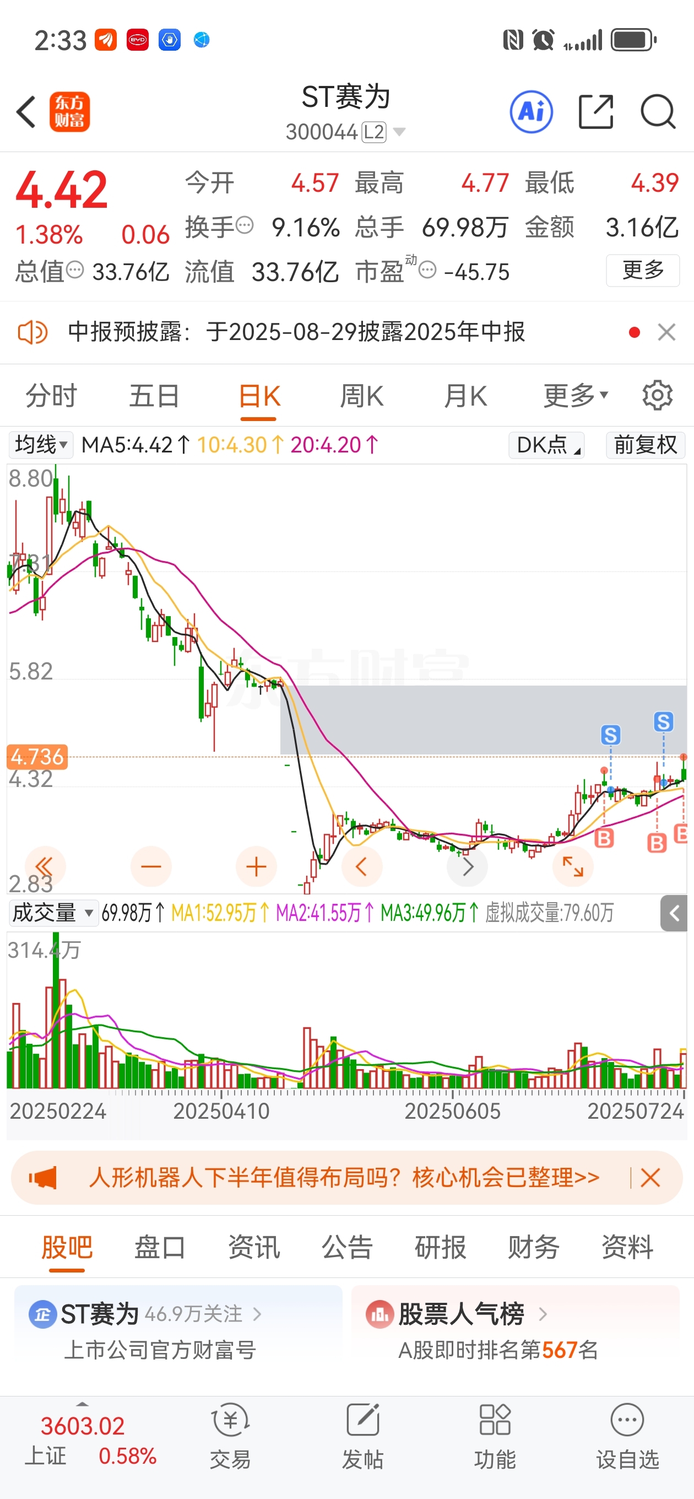Open the 研报 tab
694x1499 pixels.
[x=441, y=1247]
